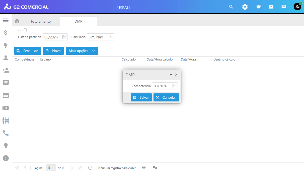This screenshot has width=304, height=174.
Task: Open the phone icon in the sidebar
Action: [6, 133]
